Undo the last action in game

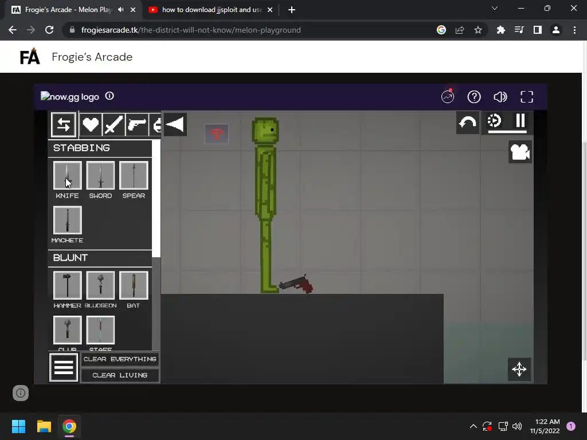468,123
